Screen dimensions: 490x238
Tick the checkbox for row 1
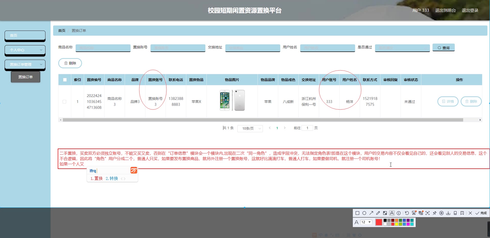(64, 102)
